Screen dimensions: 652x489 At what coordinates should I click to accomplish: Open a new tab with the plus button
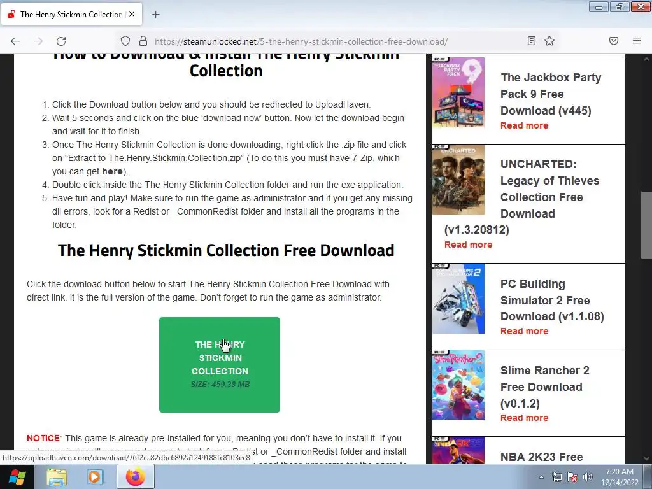point(155,15)
